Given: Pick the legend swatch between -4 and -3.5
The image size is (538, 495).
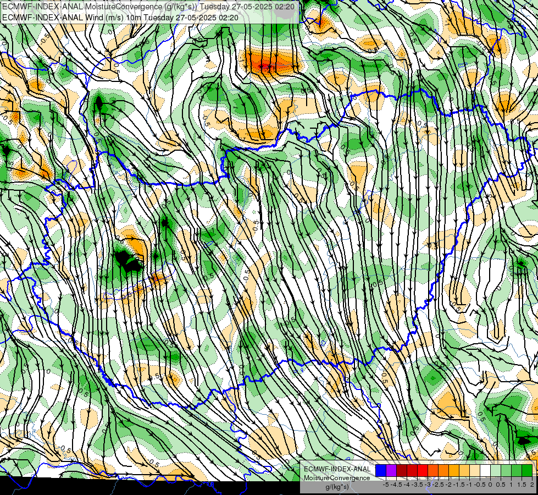Looking at the screenshot, I should tap(412, 471).
